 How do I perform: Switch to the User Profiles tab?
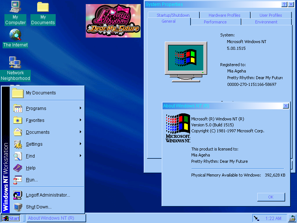271,15
